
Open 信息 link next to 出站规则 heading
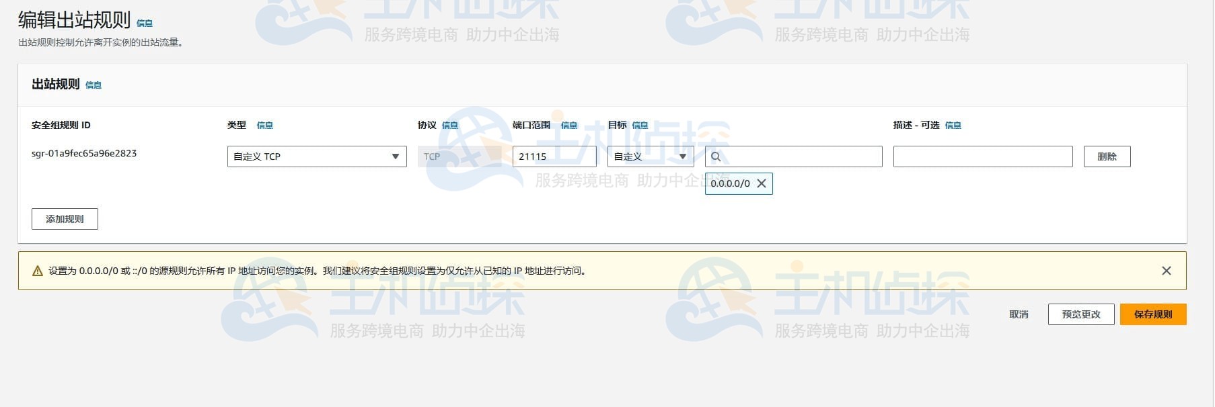pyautogui.click(x=94, y=85)
